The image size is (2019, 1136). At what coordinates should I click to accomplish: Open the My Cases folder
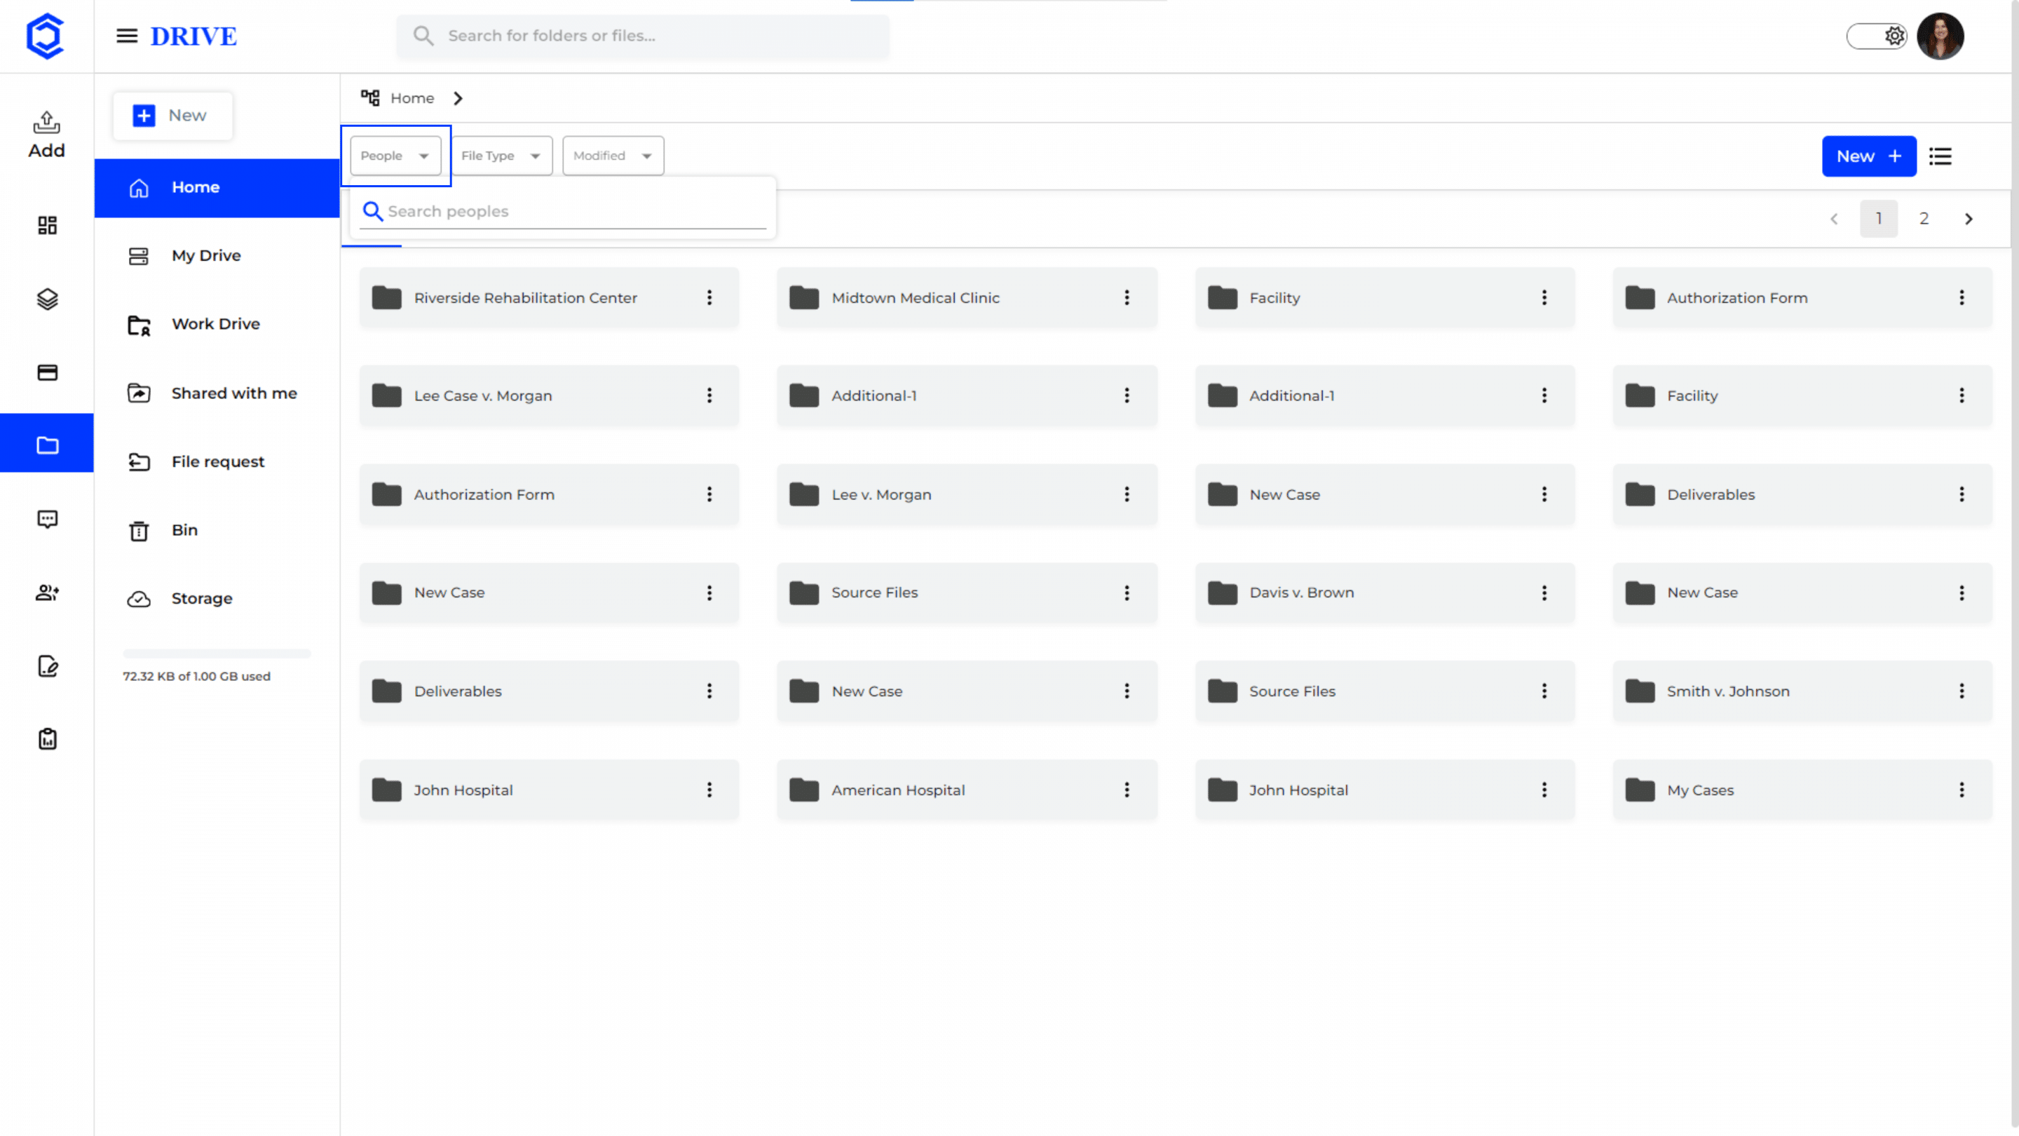pyautogui.click(x=1802, y=790)
